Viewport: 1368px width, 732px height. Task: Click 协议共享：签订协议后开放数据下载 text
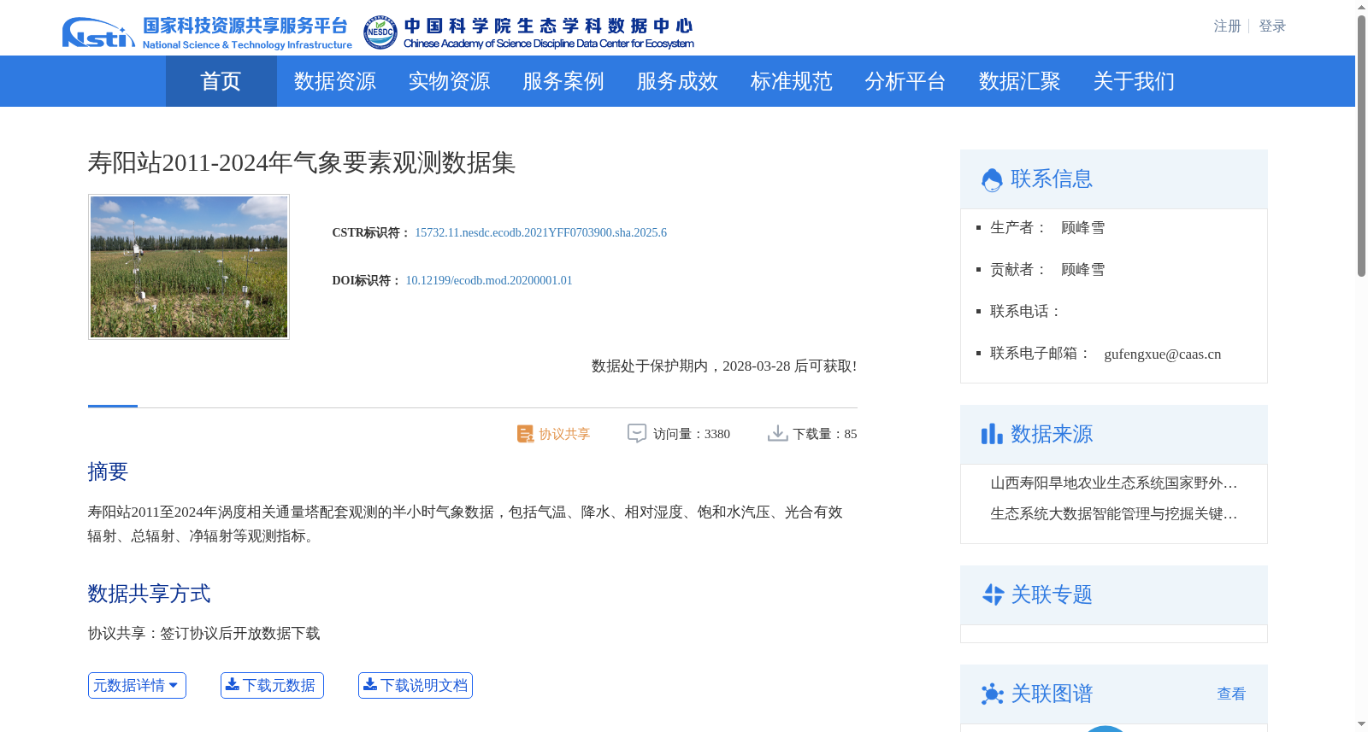coord(203,633)
